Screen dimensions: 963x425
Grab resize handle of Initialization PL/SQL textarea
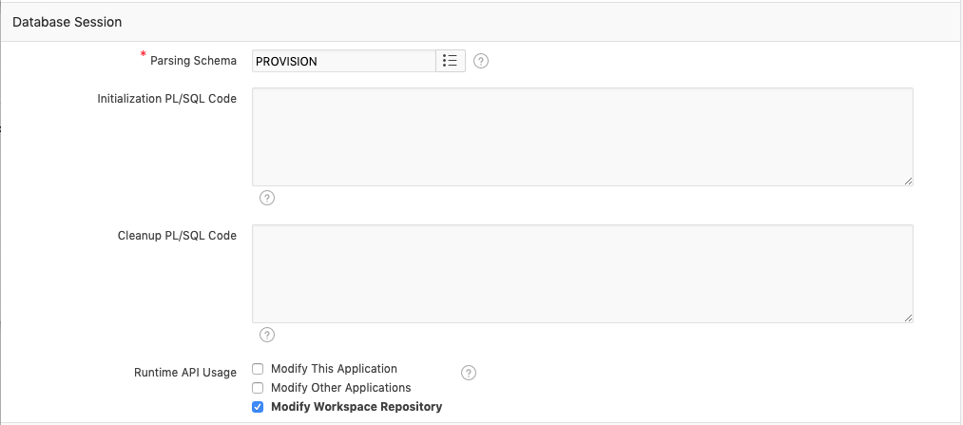click(x=908, y=180)
